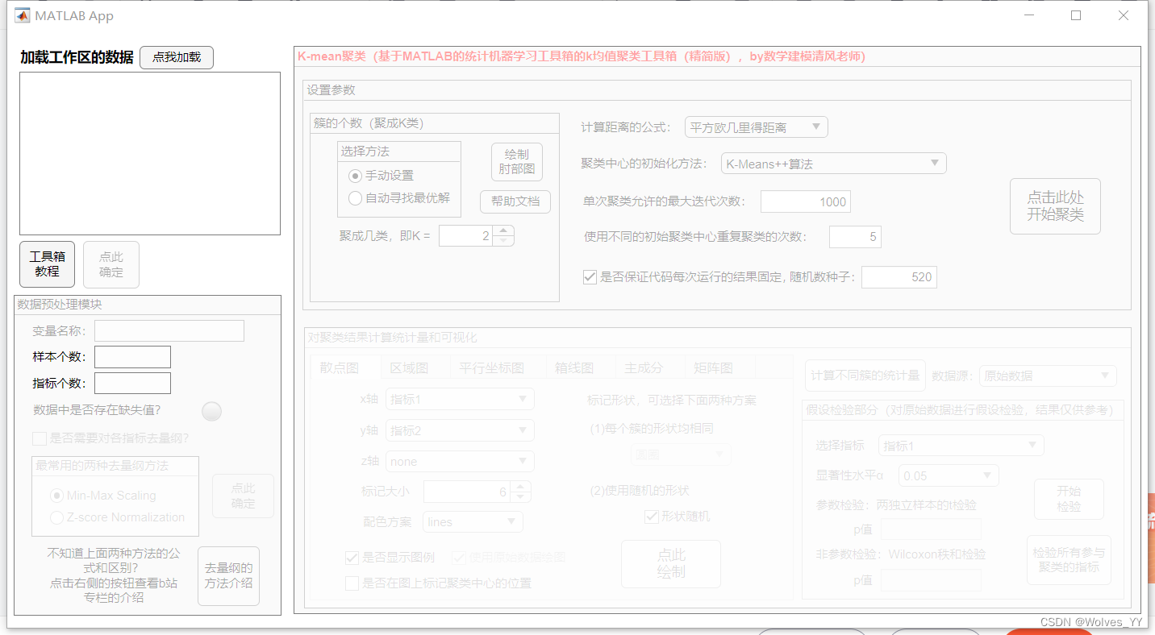Open the 数据源 dropdown
The image size is (1155, 635).
tap(1048, 376)
